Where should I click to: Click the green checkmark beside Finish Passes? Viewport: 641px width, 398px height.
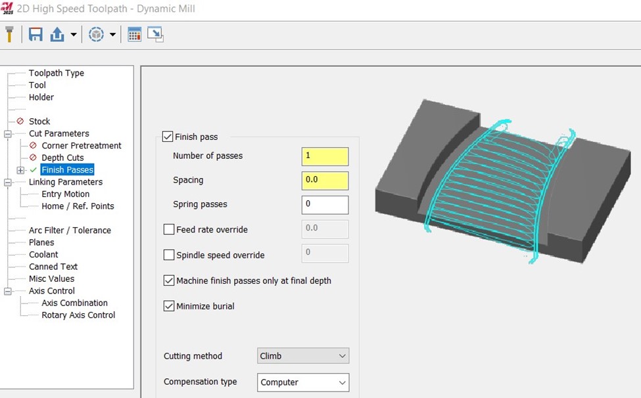[x=34, y=170]
